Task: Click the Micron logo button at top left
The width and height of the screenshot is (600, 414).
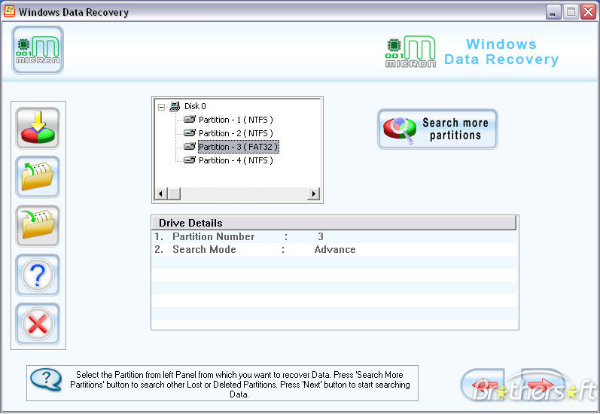Action: point(38,50)
